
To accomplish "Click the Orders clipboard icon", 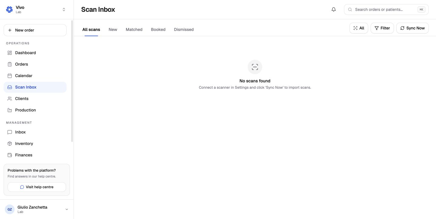I will 10,64.
